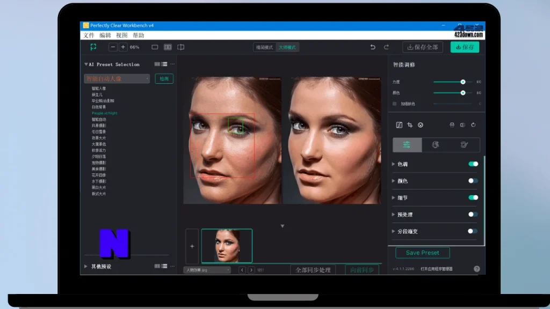Switch to 大师模式 mode
This screenshot has height=309, width=550.
click(x=287, y=47)
